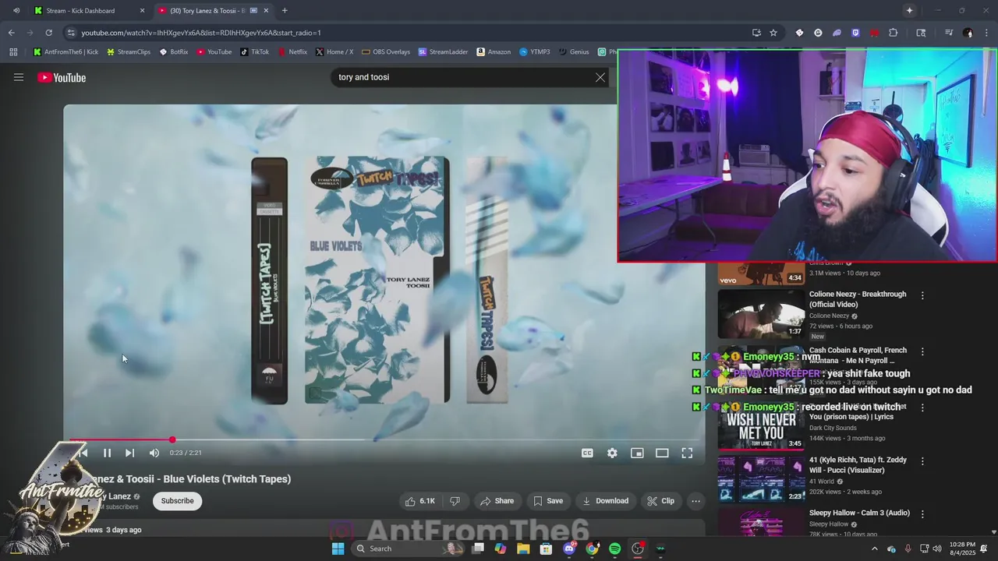Open the Chrome apps grid shortcut
Screen dimensions: 998x561
[13, 52]
